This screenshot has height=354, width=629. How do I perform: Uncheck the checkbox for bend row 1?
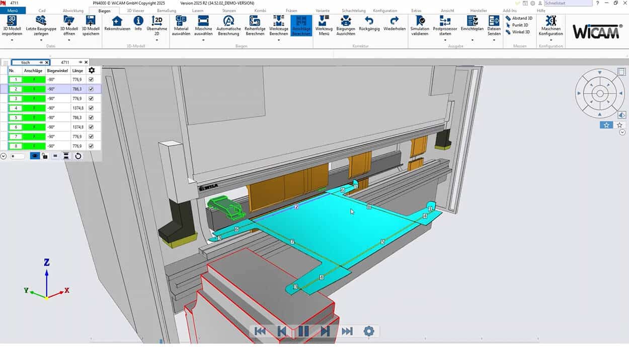pyautogui.click(x=91, y=80)
